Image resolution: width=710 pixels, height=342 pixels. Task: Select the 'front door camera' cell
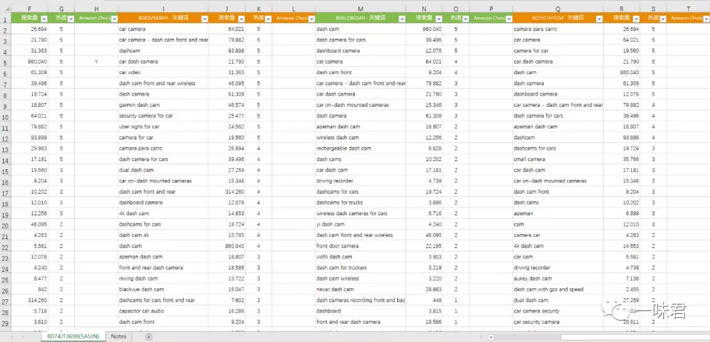pos(360,246)
